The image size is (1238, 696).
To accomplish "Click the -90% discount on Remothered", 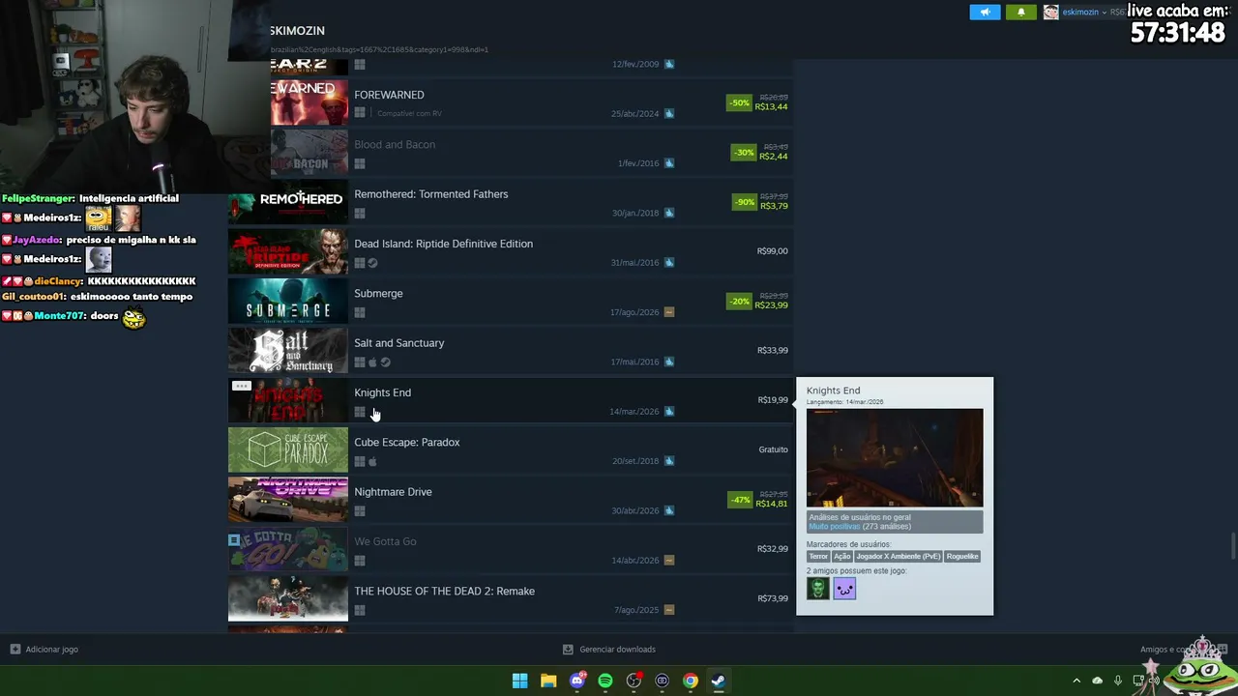I will coord(744,202).
